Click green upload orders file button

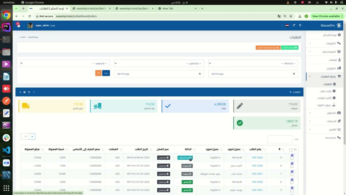tap(290, 48)
